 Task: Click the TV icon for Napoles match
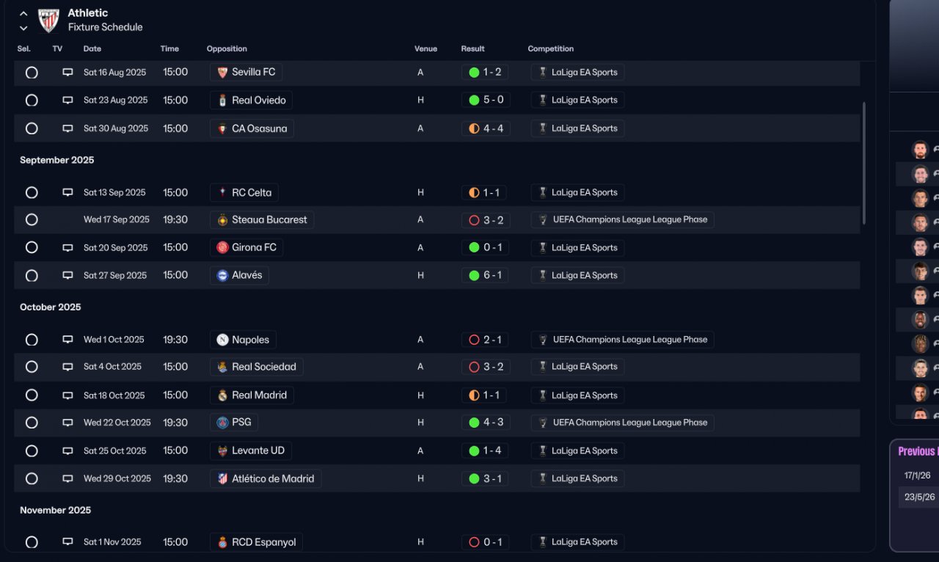coord(67,340)
